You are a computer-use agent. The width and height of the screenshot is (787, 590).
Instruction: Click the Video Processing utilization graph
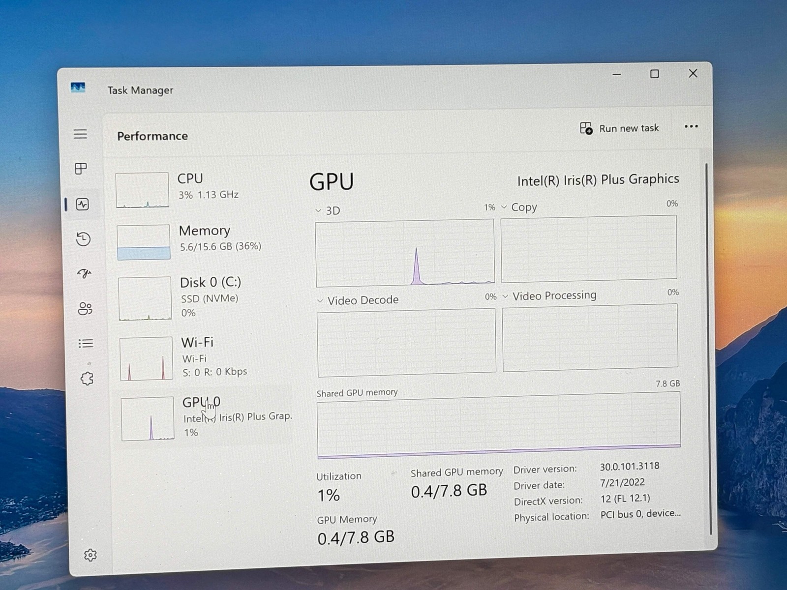click(x=590, y=337)
